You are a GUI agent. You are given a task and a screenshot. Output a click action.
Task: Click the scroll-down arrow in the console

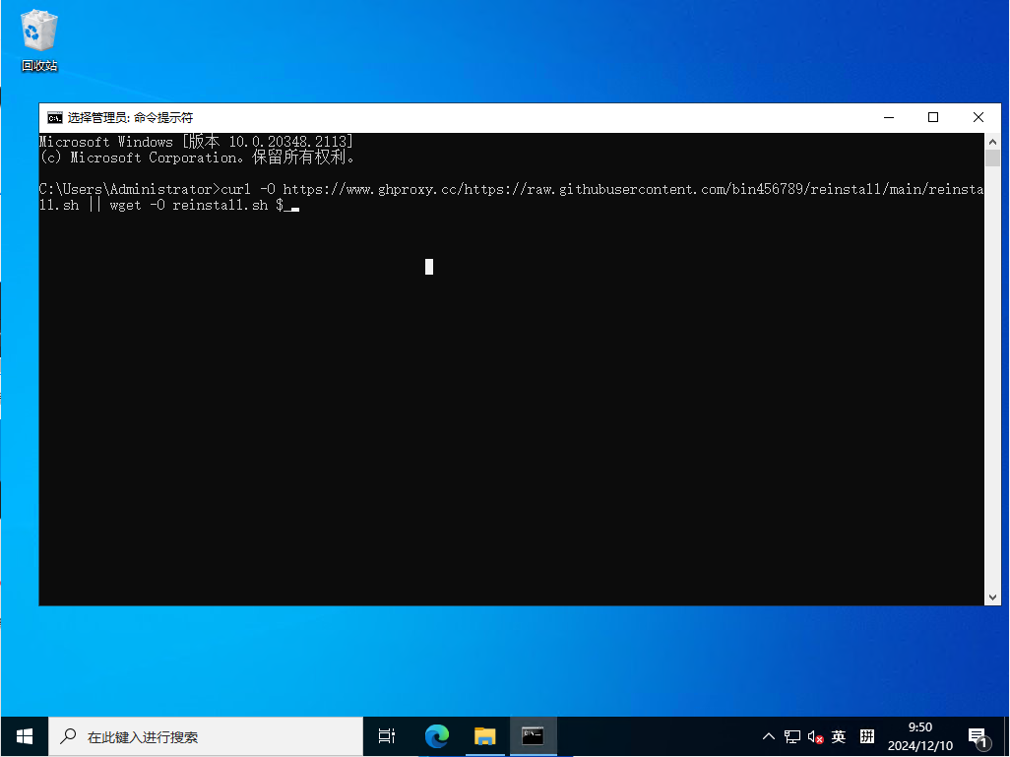[x=992, y=598]
